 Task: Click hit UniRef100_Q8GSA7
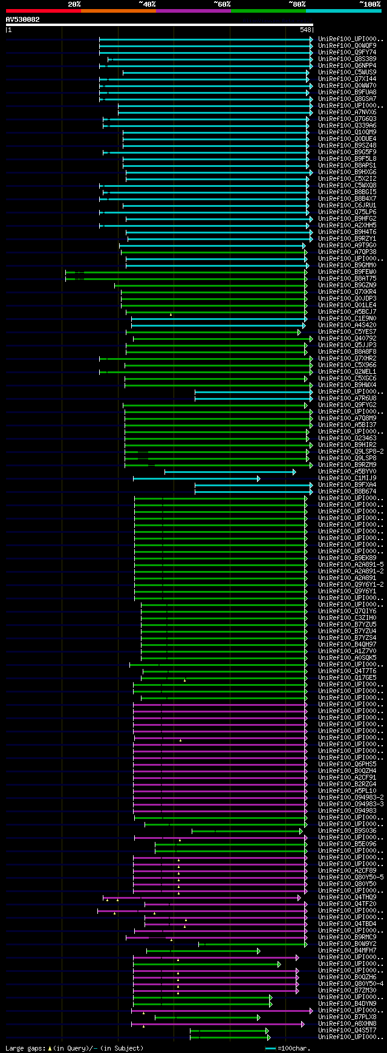pos(347,99)
